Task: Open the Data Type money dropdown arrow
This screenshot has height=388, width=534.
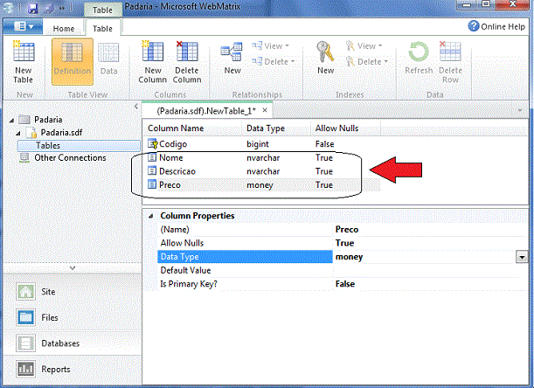Action: tap(522, 257)
